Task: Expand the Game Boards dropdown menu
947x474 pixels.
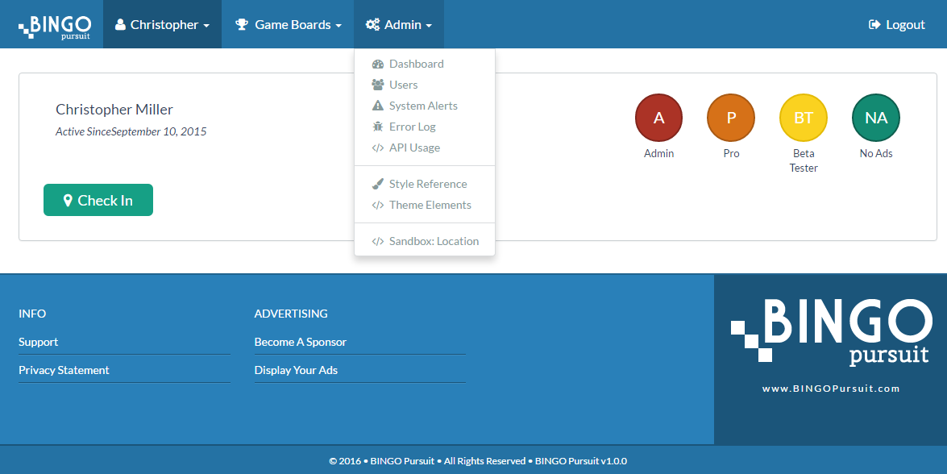Action: coord(288,25)
